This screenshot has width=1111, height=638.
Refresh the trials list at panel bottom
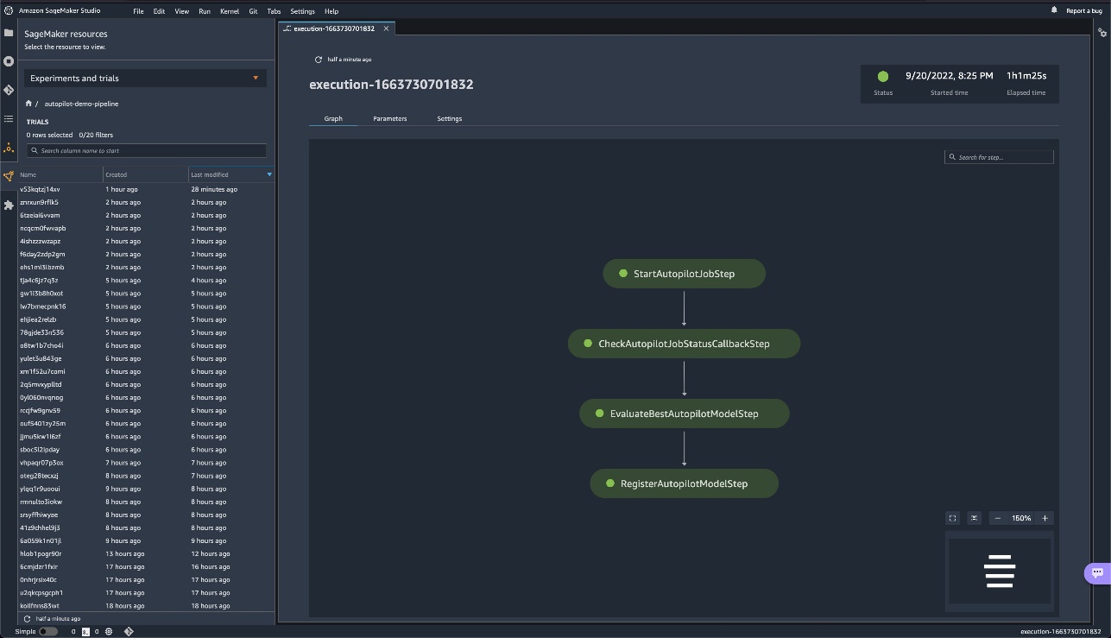pos(28,619)
